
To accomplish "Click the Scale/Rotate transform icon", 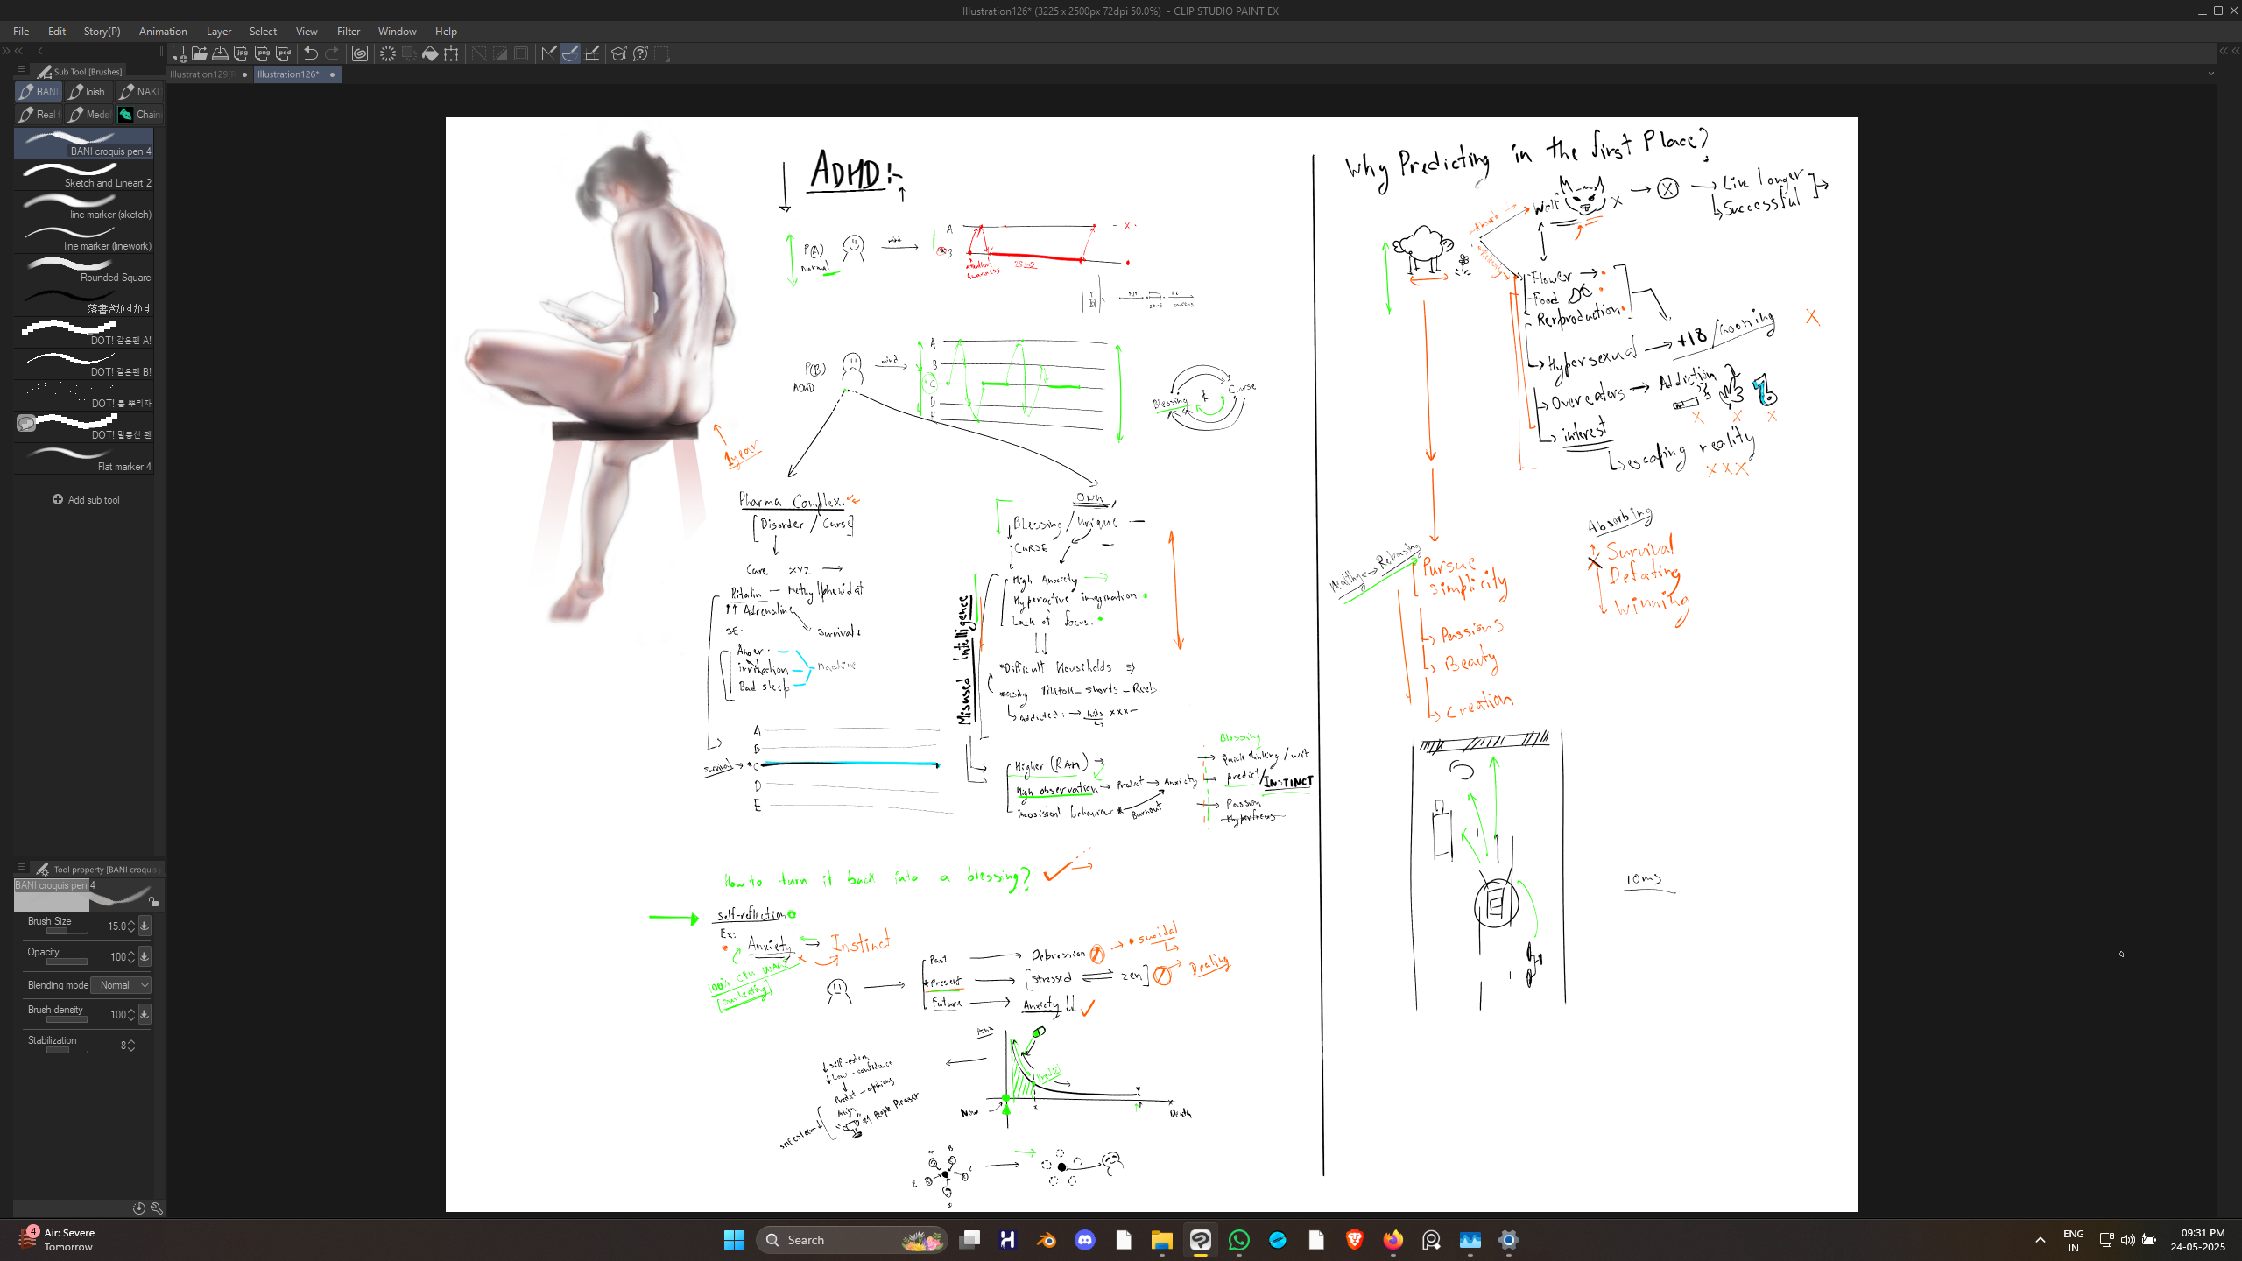I will tap(451, 53).
